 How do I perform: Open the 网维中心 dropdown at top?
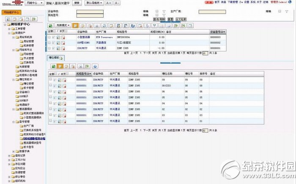(35, 3)
